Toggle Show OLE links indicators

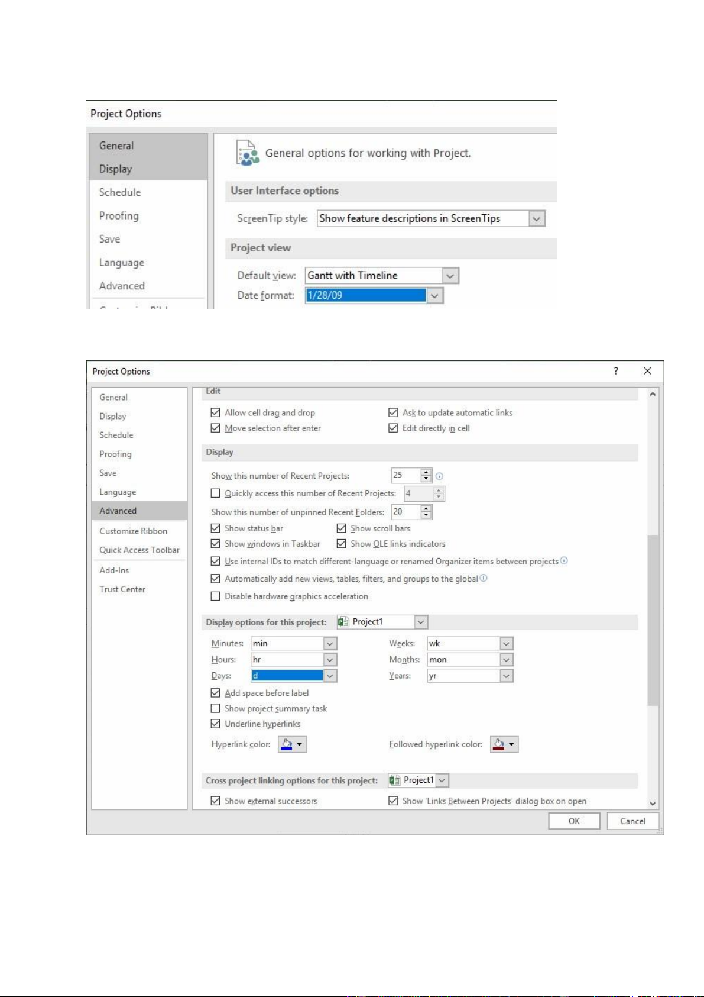click(341, 543)
